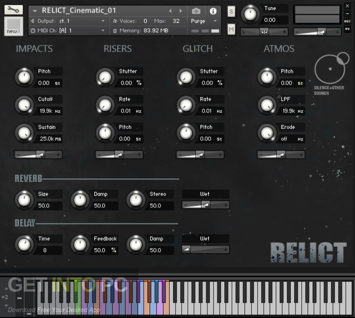Screen dimensions: 355x318
Task: Click the Delay Wet slider
Action: coord(206,249)
